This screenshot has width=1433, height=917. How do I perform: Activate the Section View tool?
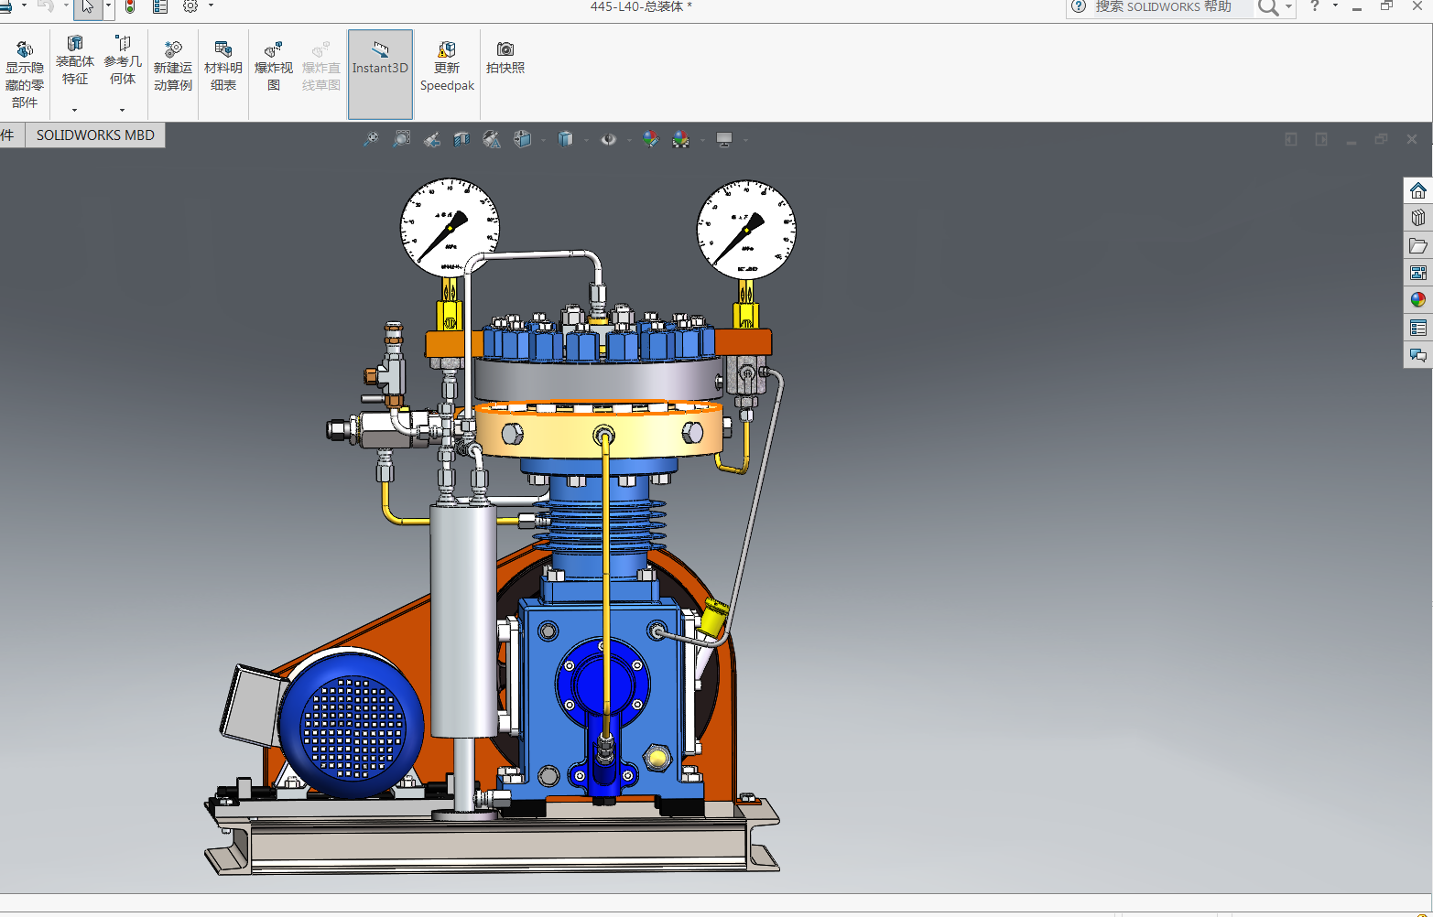461,139
